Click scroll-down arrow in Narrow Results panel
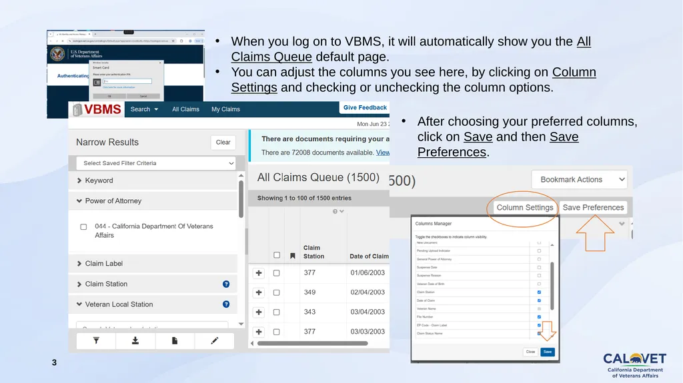Viewport: 683px width, 383px height. point(241,324)
